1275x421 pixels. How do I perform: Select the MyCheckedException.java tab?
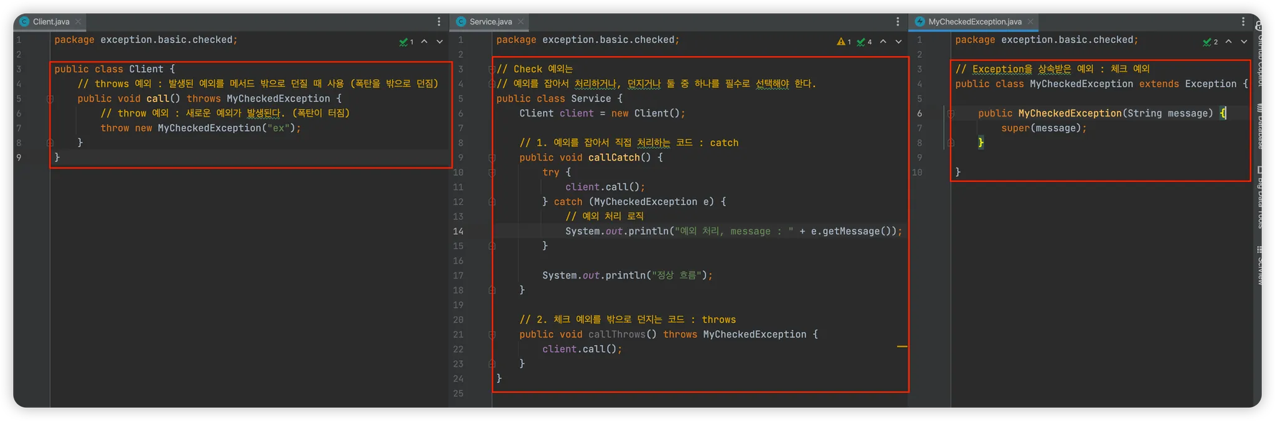pyautogui.click(x=974, y=22)
